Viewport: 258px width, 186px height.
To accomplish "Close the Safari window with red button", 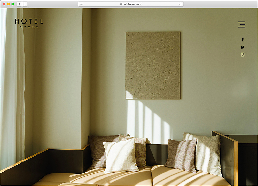I will pyautogui.click(x=4, y=4).
